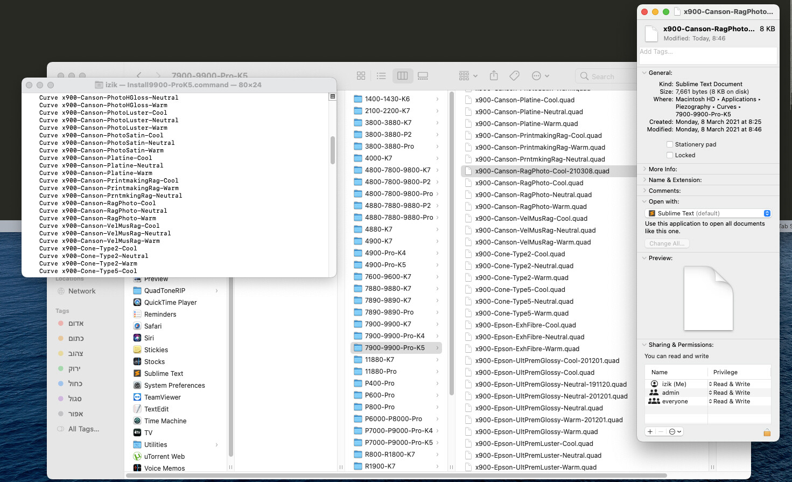Click the All Tags… sidebar item
Image resolution: width=792 pixels, height=482 pixels.
coord(83,429)
